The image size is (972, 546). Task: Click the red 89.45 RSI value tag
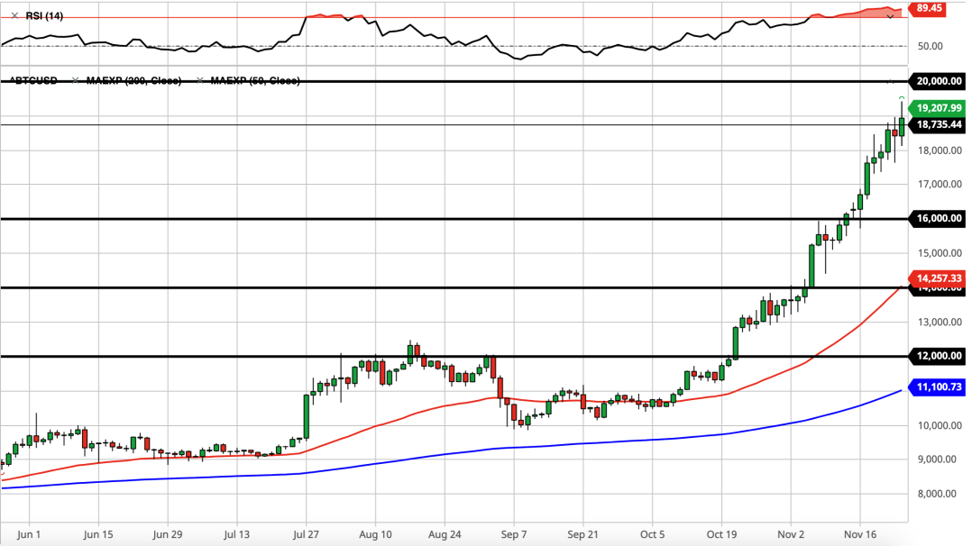click(x=928, y=9)
